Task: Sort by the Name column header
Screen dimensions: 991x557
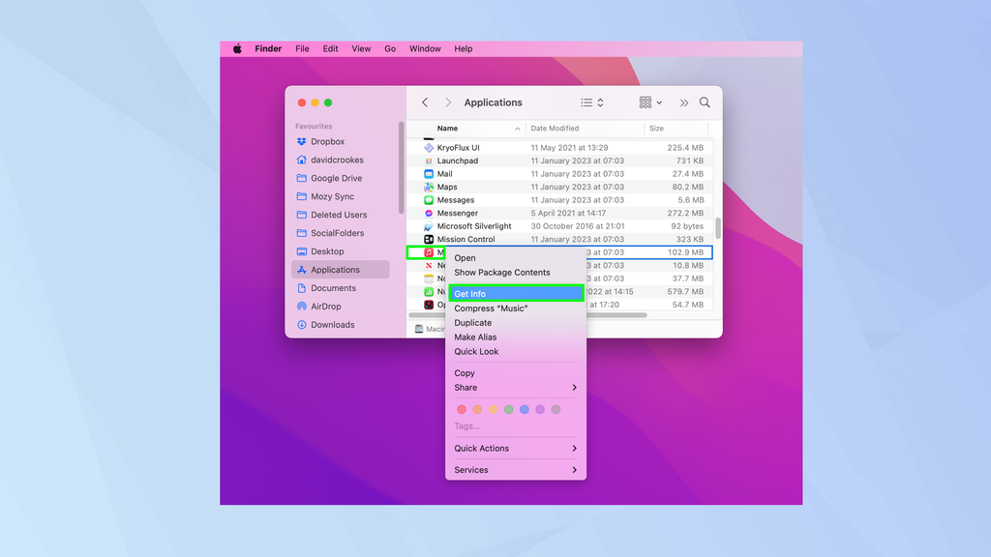Action: [x=447, y=128]
